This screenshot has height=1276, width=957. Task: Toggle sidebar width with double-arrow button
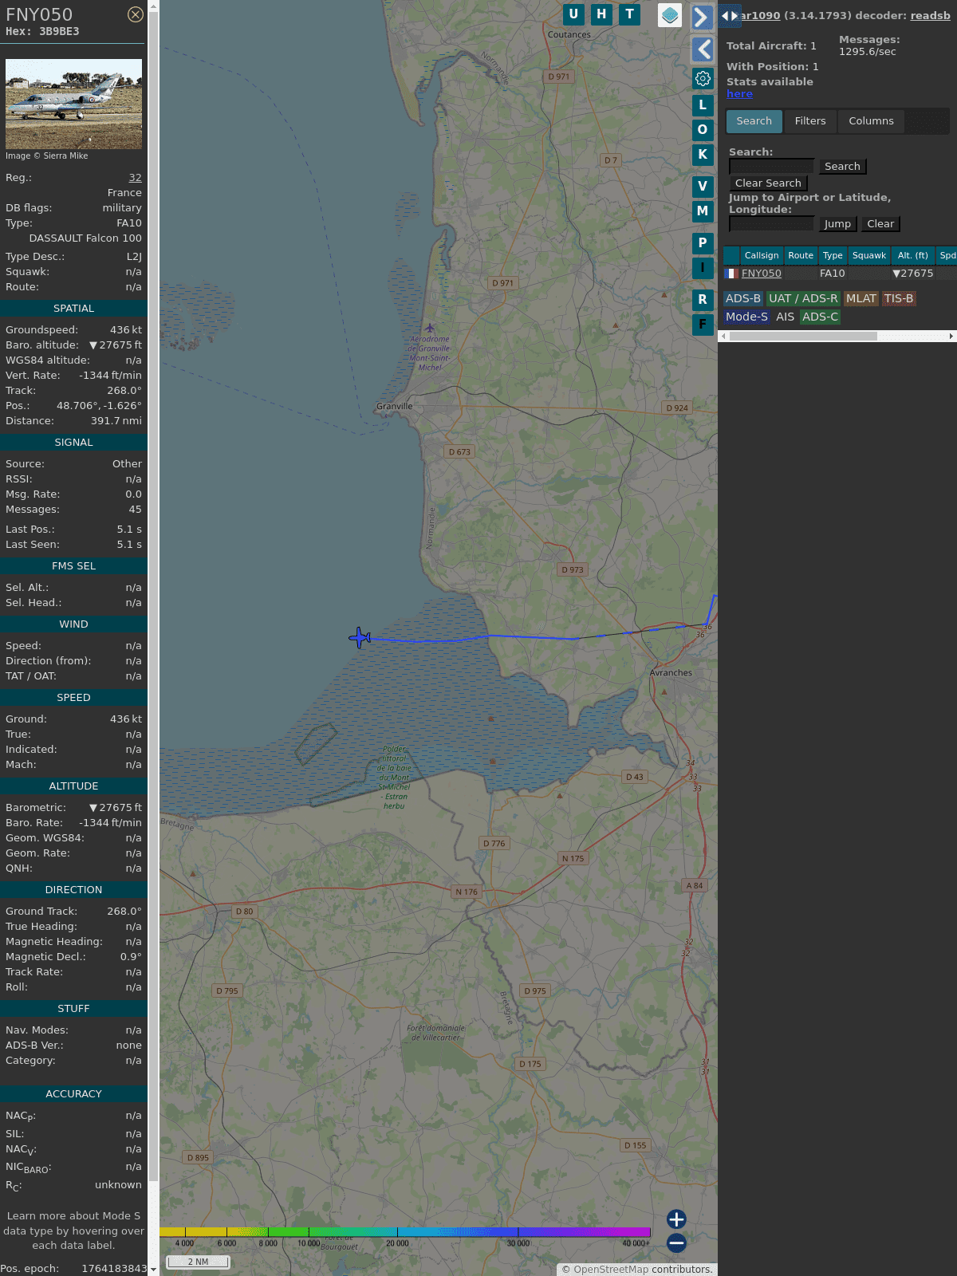coord(729,15)
